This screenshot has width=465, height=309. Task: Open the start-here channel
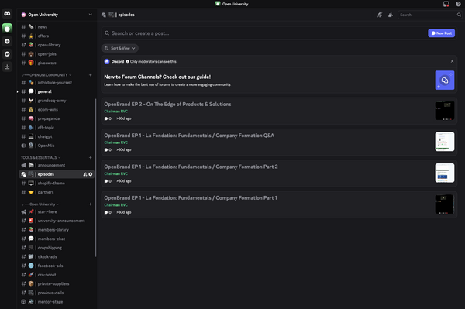[x=57, y=212]
